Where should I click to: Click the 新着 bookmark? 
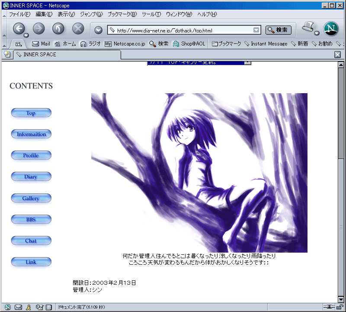point(299,44)
